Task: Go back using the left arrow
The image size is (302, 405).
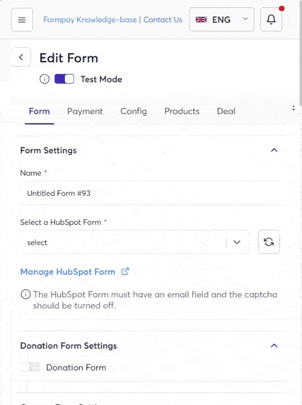Action: pos(21,57)
